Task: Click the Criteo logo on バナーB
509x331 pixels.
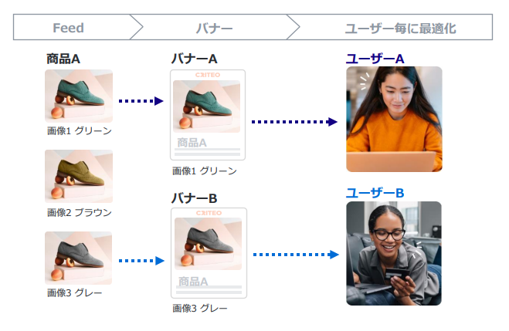Action: pos(209,213)
